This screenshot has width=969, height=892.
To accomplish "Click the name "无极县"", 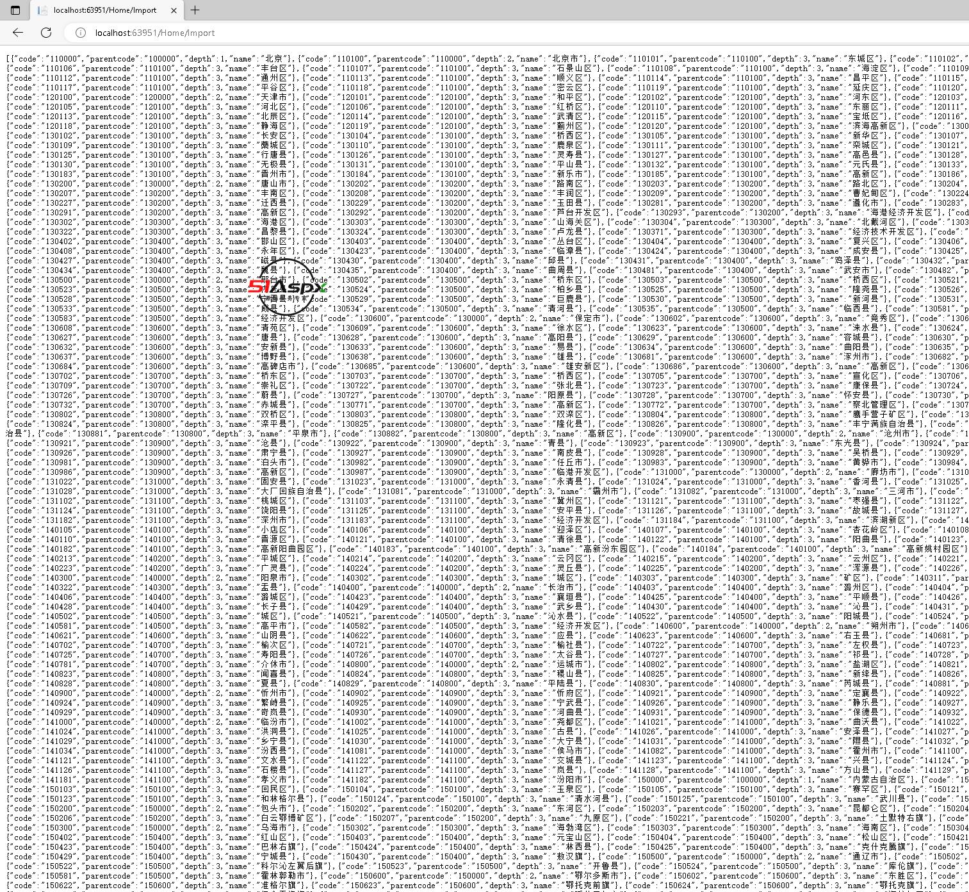I will (275, 165).
